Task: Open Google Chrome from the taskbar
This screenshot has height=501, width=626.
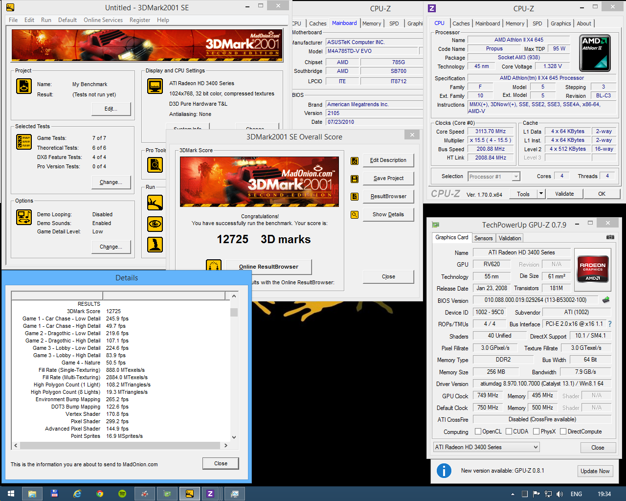Action: [100, 494]
